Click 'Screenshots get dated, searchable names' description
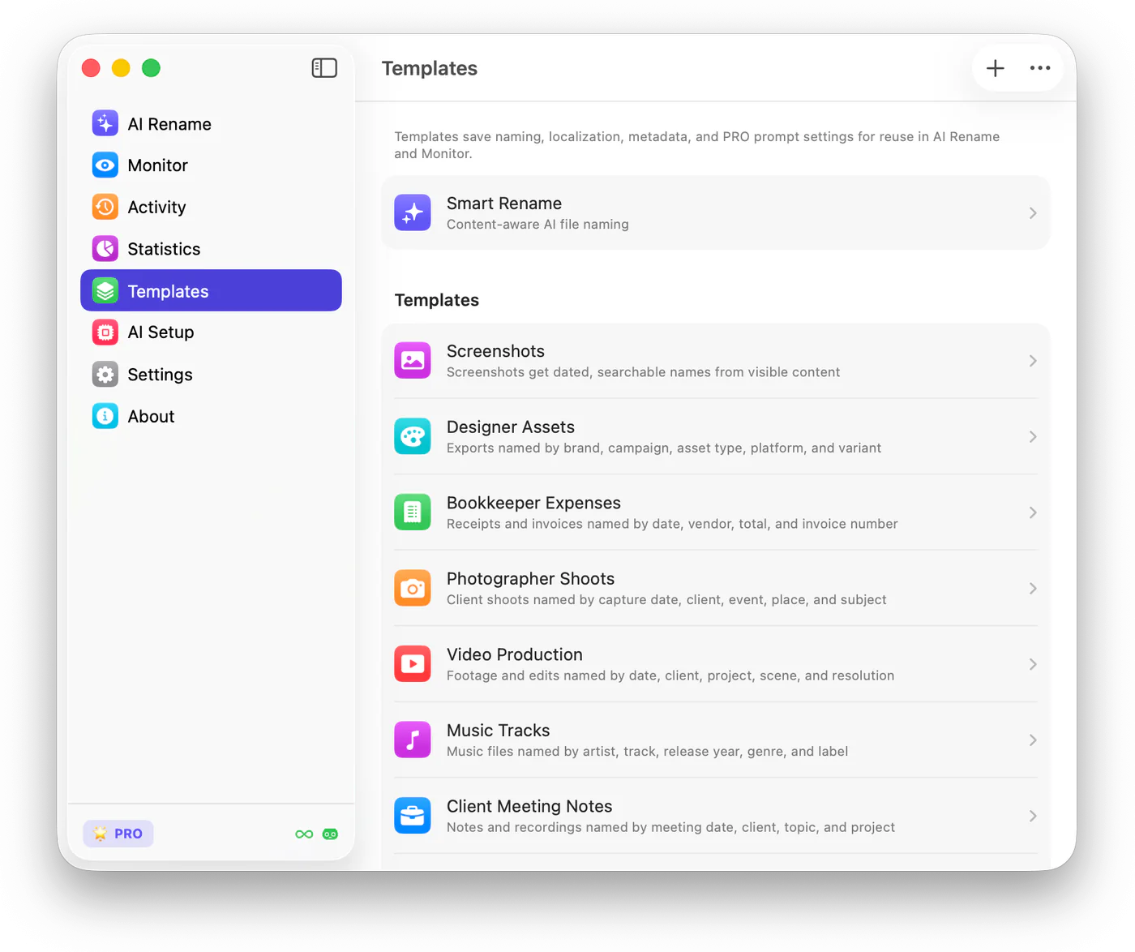 [643, 371]
